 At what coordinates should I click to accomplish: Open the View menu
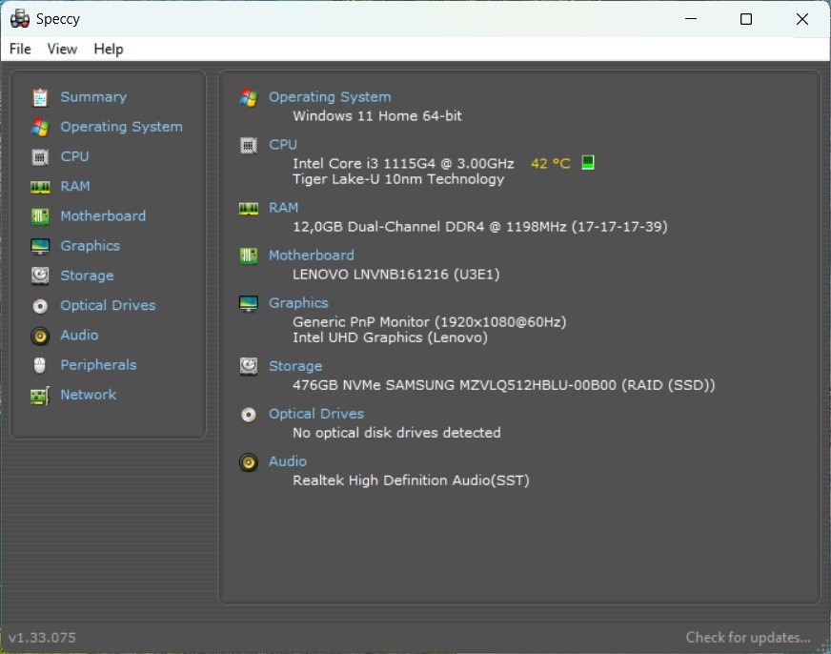62,49
